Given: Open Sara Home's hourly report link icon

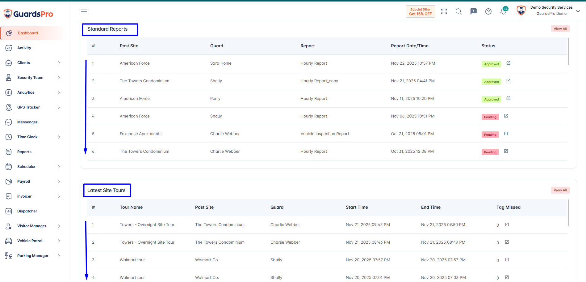Looking at the screenshot, I should tap(509, 63).
